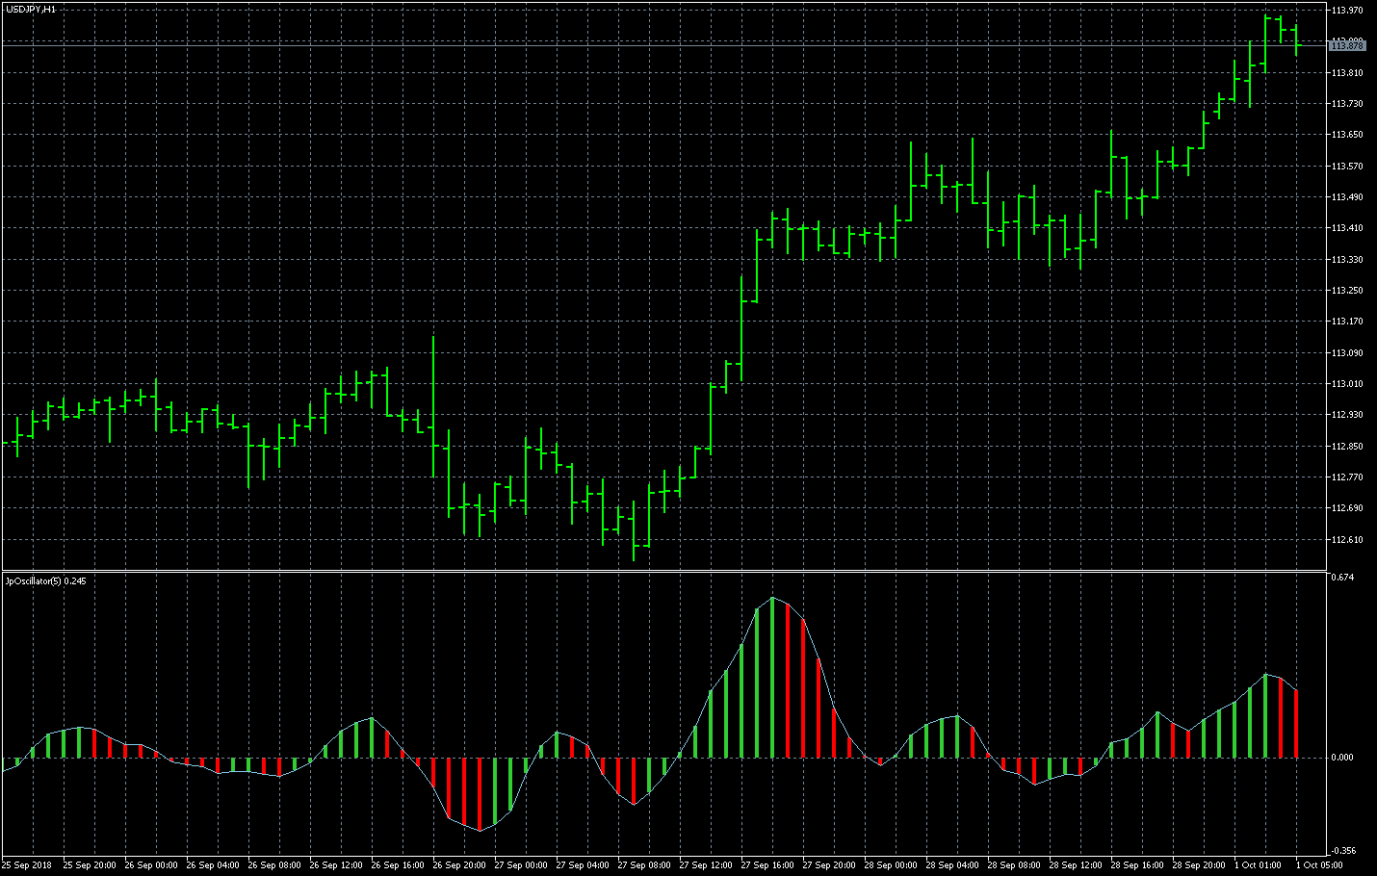Click the 0.000 oscillator zero level label

1342,758
